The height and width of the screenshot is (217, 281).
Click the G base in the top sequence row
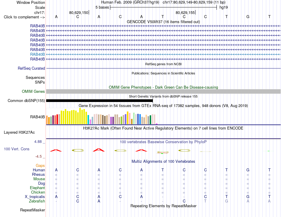(248, 17)
